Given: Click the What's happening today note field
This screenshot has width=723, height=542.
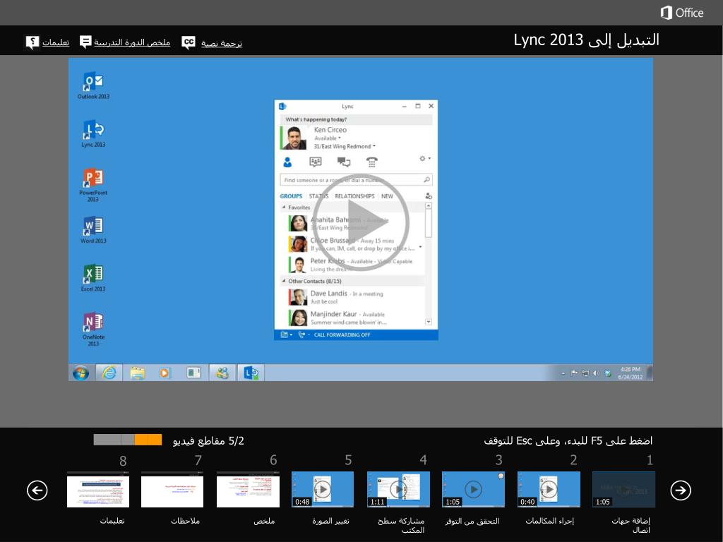Looking at the screenshot, I should (x=356, y=119).
